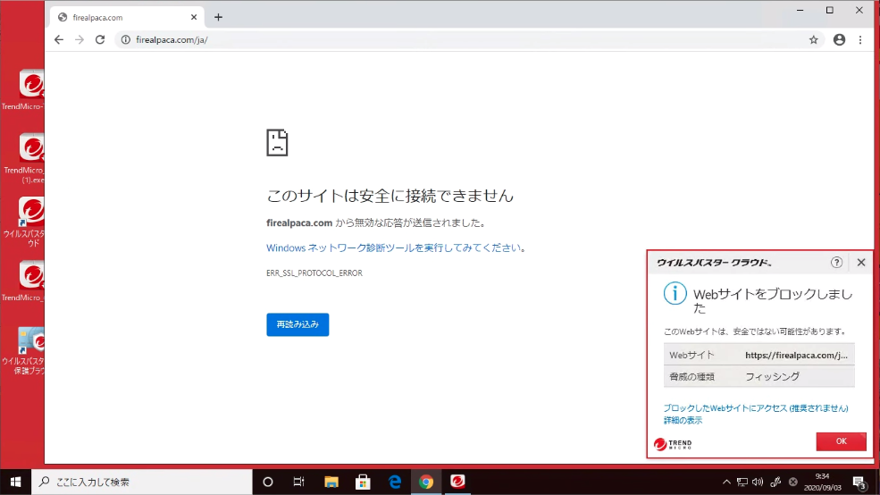Open help icon in ウイルスバスター popup
This screenshot has width=880, height=495.
(x=836, y=262)
